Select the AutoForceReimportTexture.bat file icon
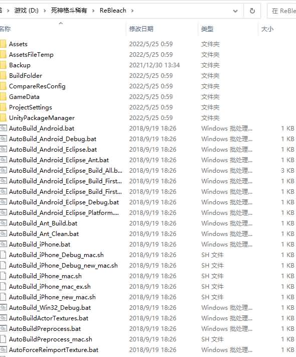Image resolution: width=296 pixels, height=357 pixels. 3,349
